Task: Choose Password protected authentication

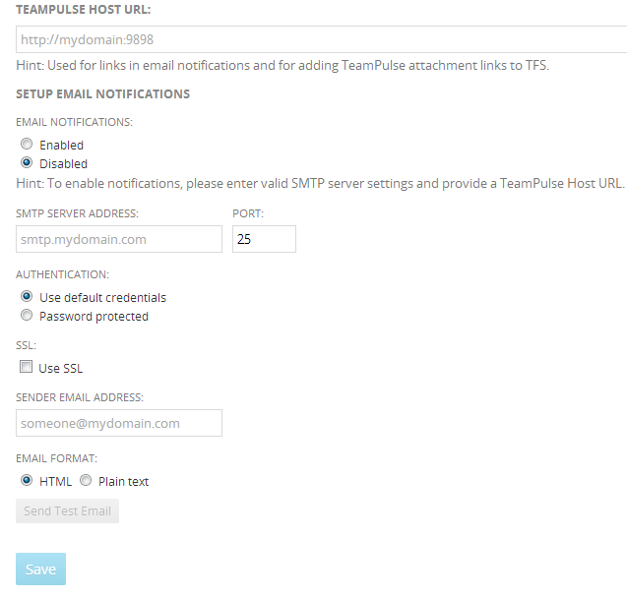Action: (x=27, y=315)
